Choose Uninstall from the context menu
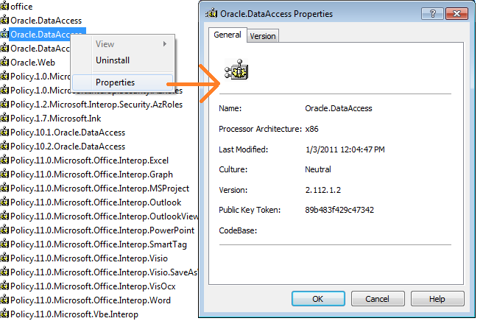Image resolution: width=483 pixels, height=321 pixels. (x=113, y=60)
